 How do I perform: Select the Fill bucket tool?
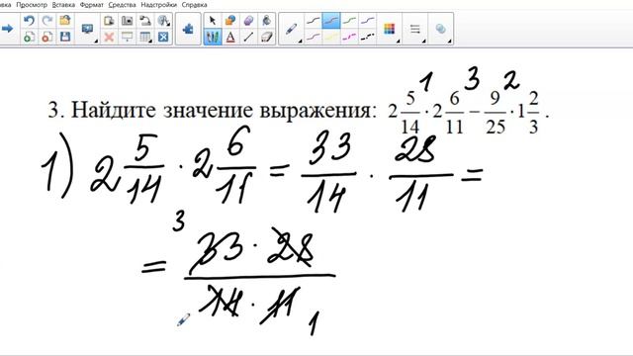266,20
